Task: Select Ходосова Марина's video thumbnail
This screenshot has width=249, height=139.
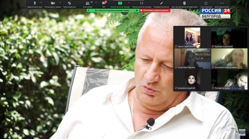Action: coord(192,58)
